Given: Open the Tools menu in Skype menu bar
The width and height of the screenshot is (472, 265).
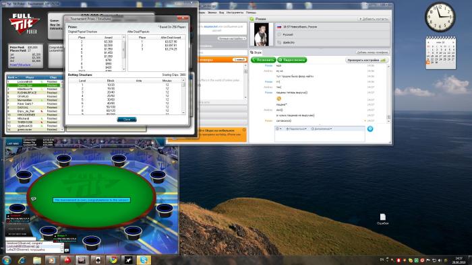Looking at the screenshot, I should coord(235,13).
